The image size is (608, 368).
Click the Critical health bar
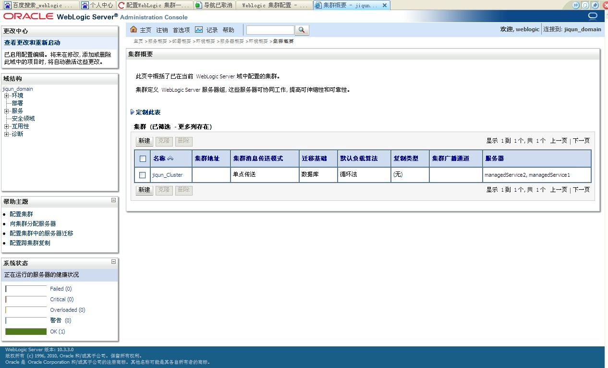[x=26, y=299]
